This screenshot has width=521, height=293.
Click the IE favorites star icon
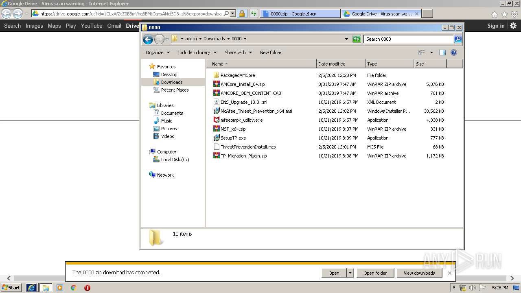click(504, 14)
